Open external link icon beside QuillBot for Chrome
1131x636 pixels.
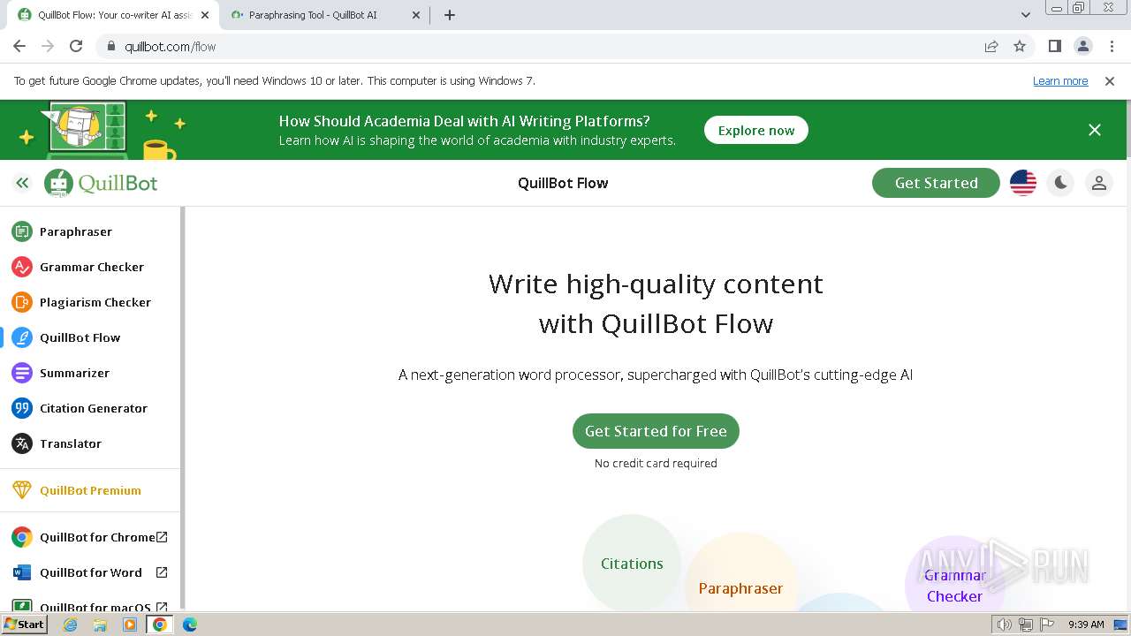162,537
